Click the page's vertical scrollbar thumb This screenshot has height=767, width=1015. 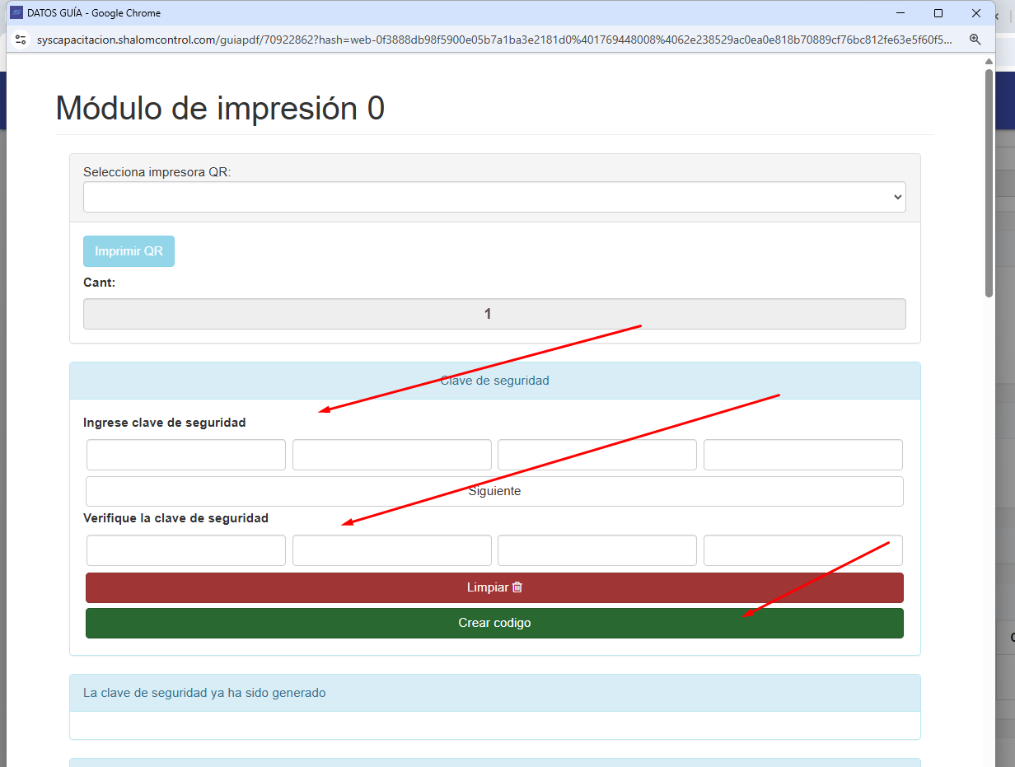[989, 181]
